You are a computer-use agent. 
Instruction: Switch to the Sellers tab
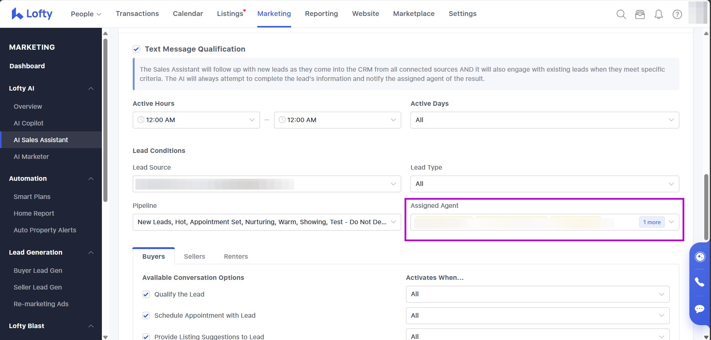194,256
